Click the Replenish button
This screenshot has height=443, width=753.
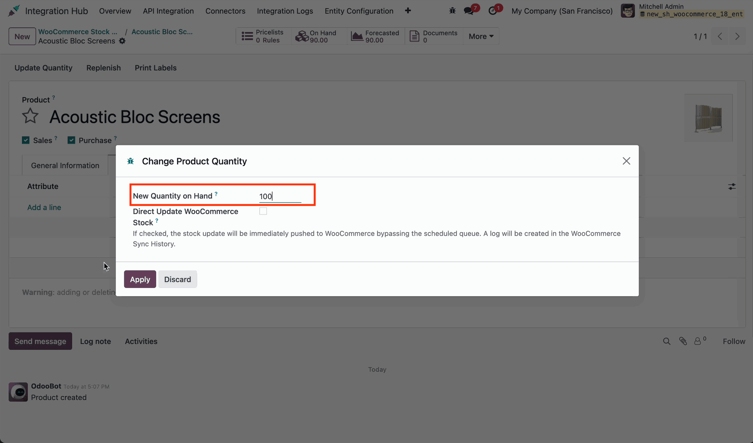pos(104,68)
